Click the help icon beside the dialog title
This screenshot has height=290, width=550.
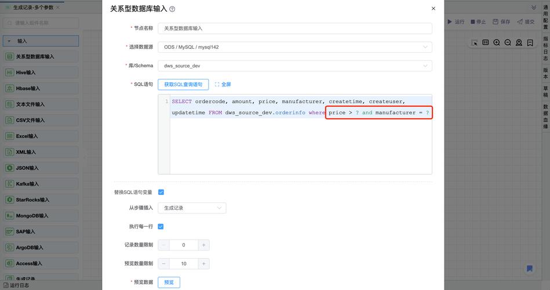pos(172,9)
